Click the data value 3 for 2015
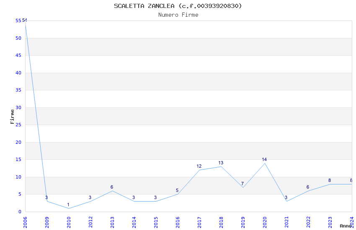The width and height of the screenshot is (356, 230). (x=155, y=198)
